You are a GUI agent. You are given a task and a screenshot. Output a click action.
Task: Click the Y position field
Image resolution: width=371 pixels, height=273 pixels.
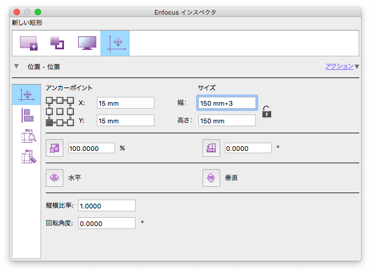coord(126,120)
